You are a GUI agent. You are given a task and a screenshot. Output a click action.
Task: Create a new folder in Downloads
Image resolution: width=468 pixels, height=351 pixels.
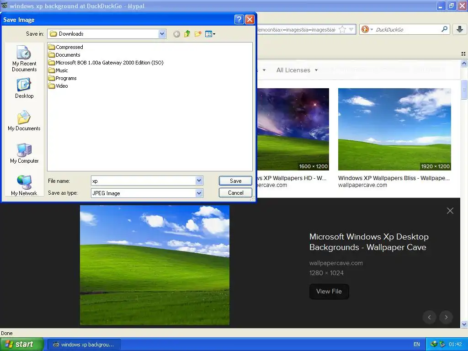[198, 34]
